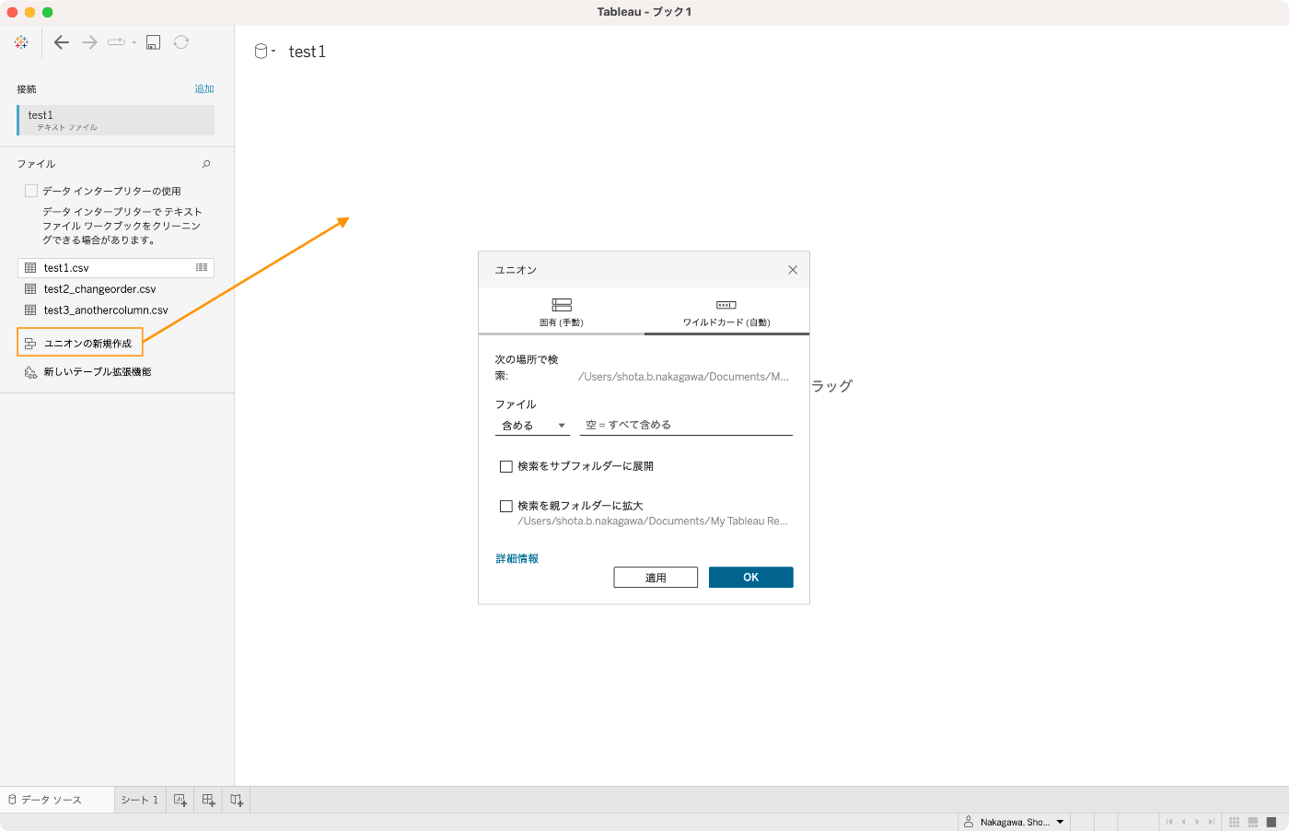Screen dimensions: 1289x831
Task: Open the dropdown beside the replay icon
Action: coord(134,42)
